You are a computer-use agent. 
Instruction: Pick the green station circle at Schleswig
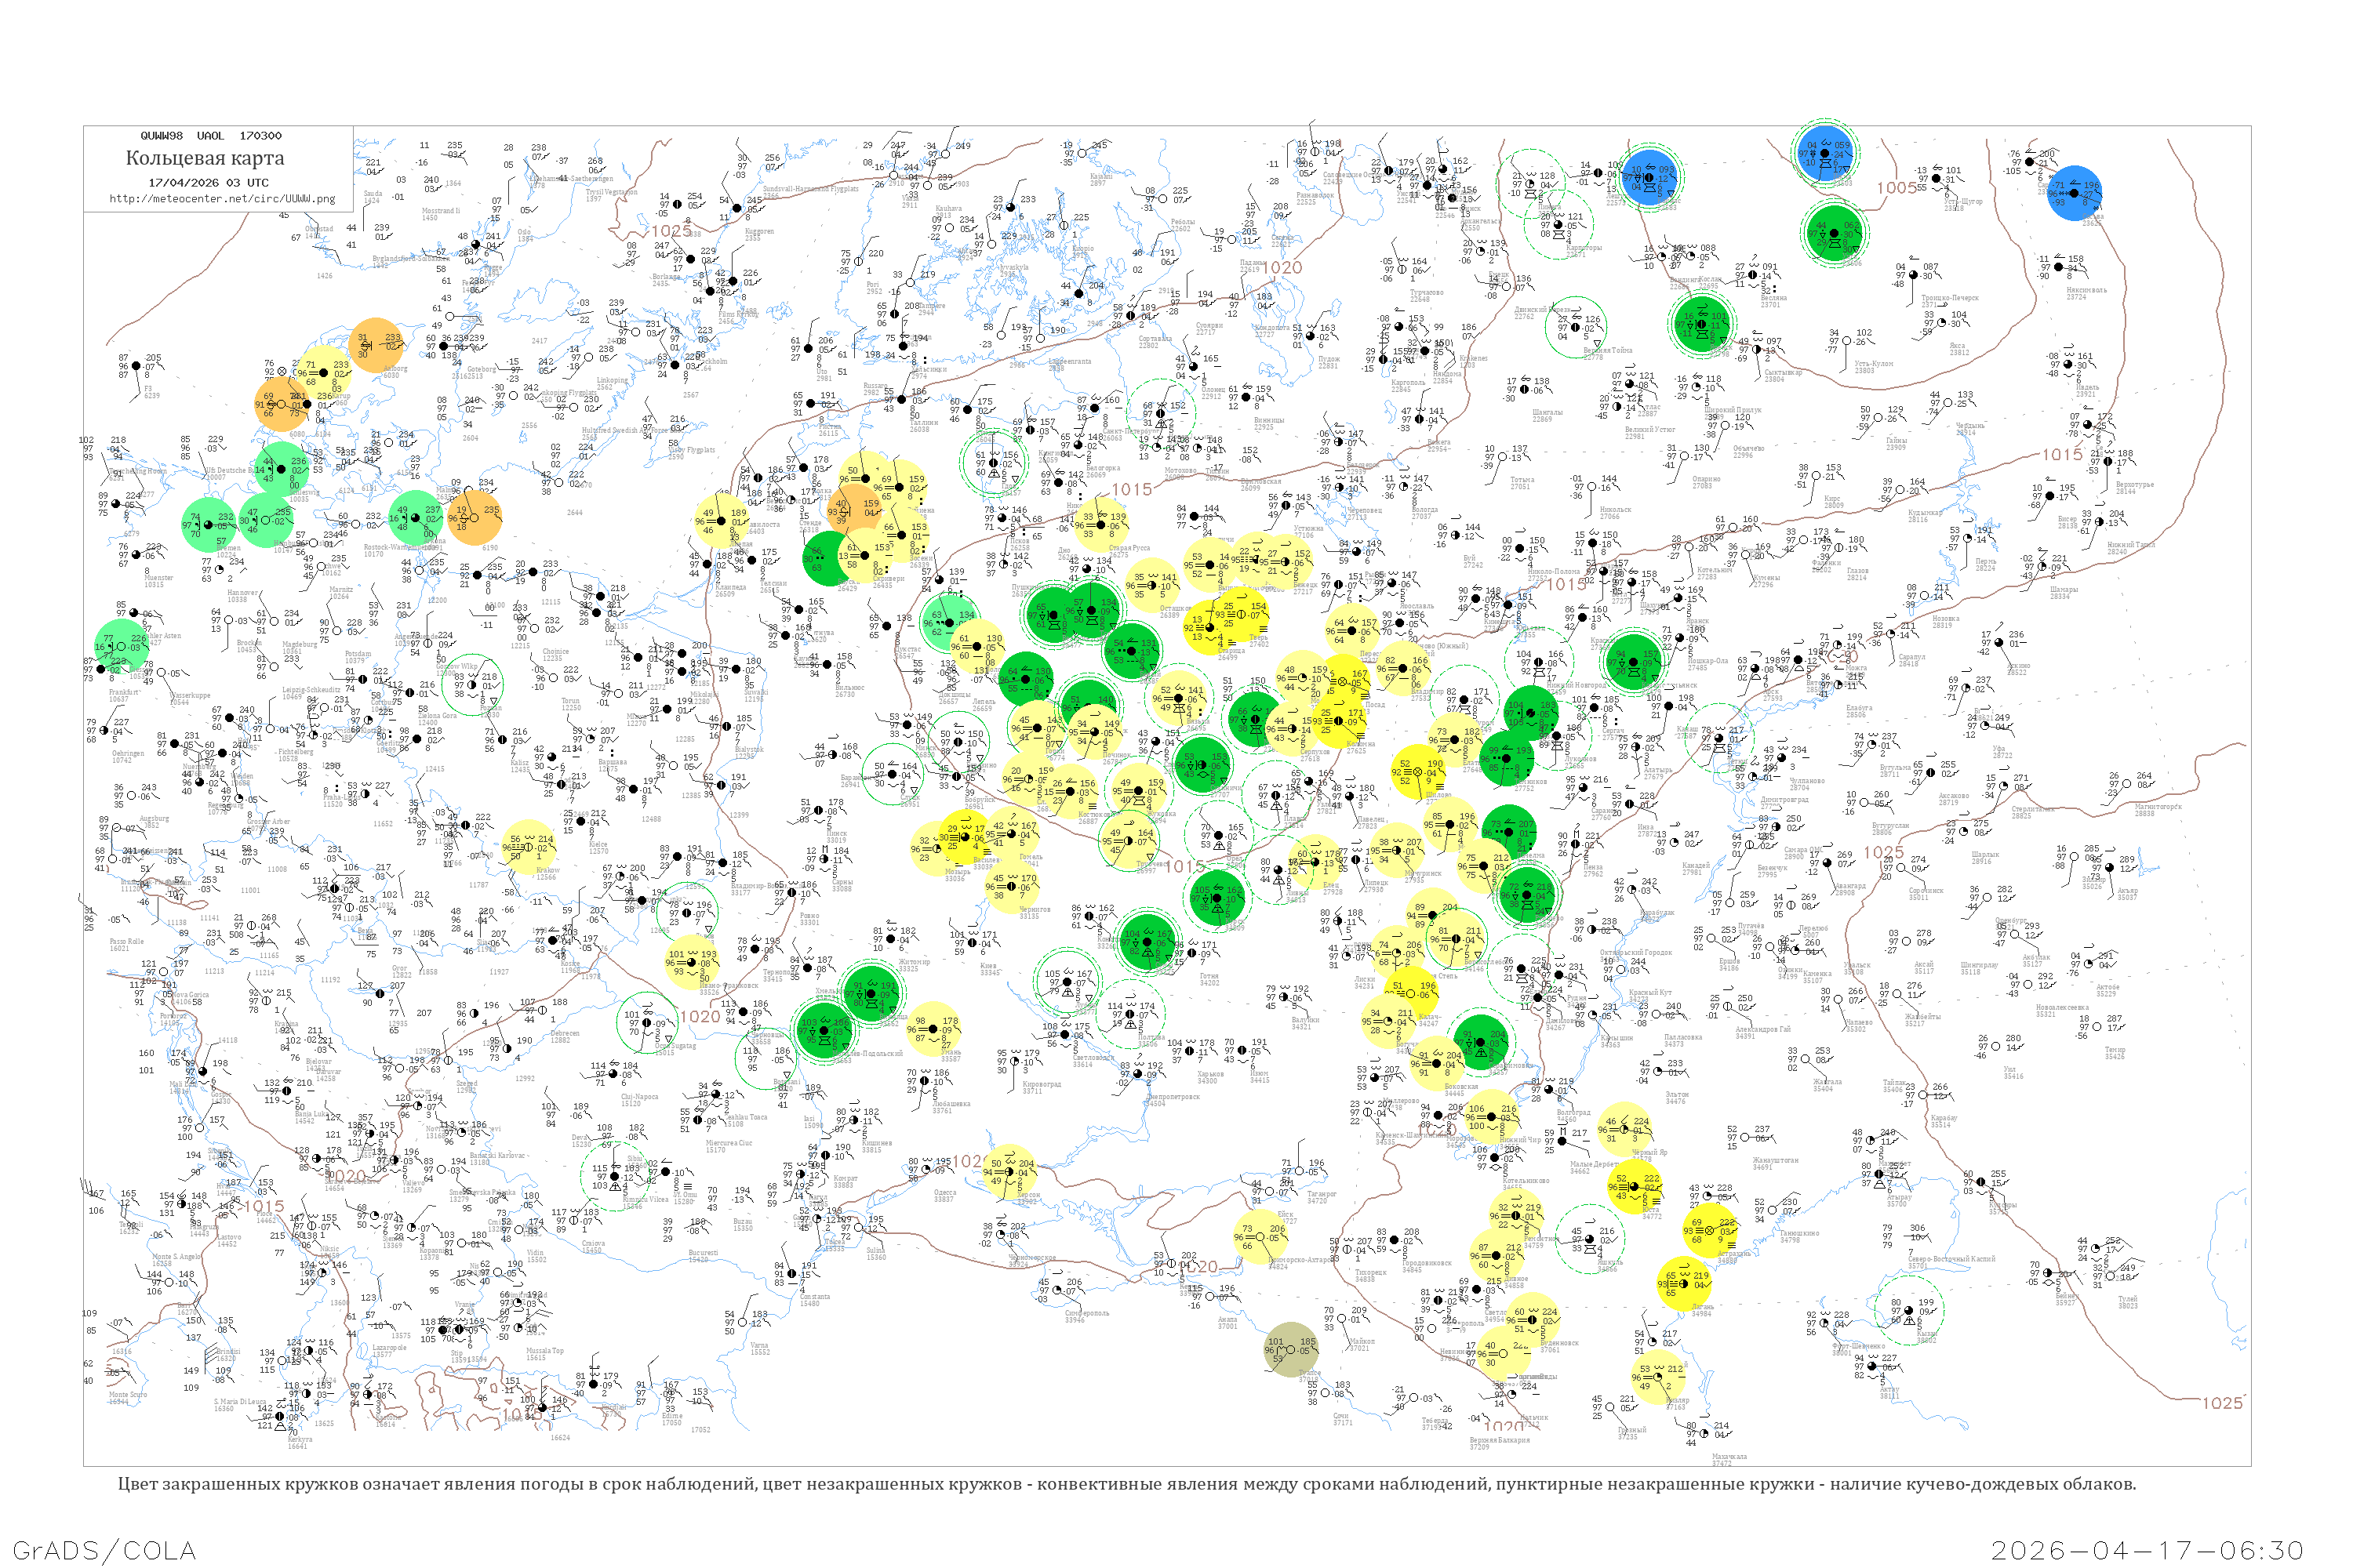pyautogui.click(x=282, y=468)
